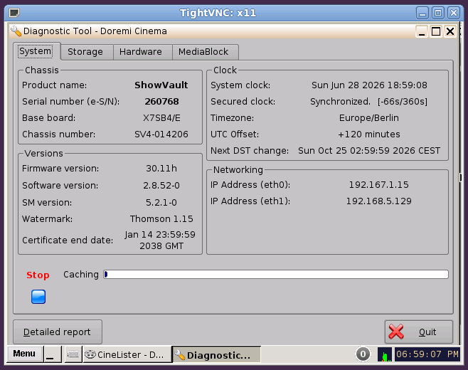Click the wrench icon in Diagnostic Tool titlebar
The image size is (468, 370).
point(16,31)
